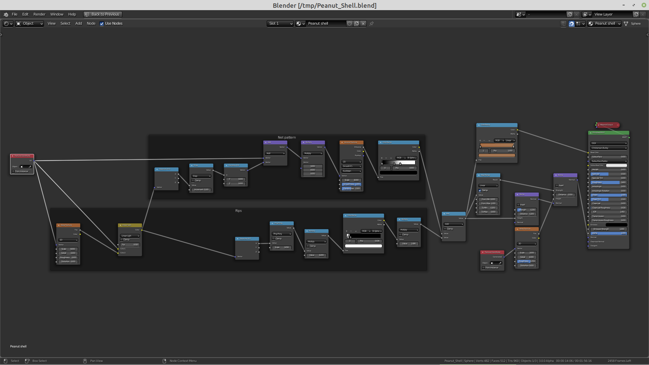Click the fake user shield icon
649x365 pixels.
click(350, 24)
